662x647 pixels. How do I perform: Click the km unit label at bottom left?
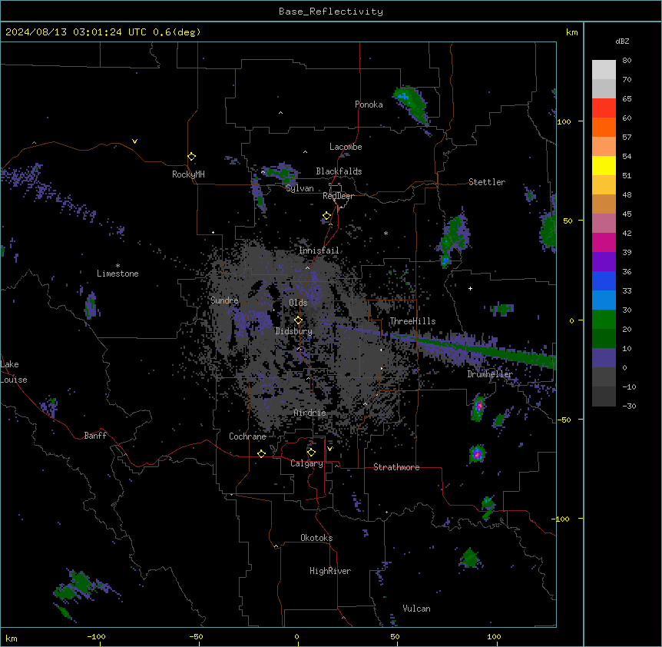pyautogui.click(x=12, y=639)
